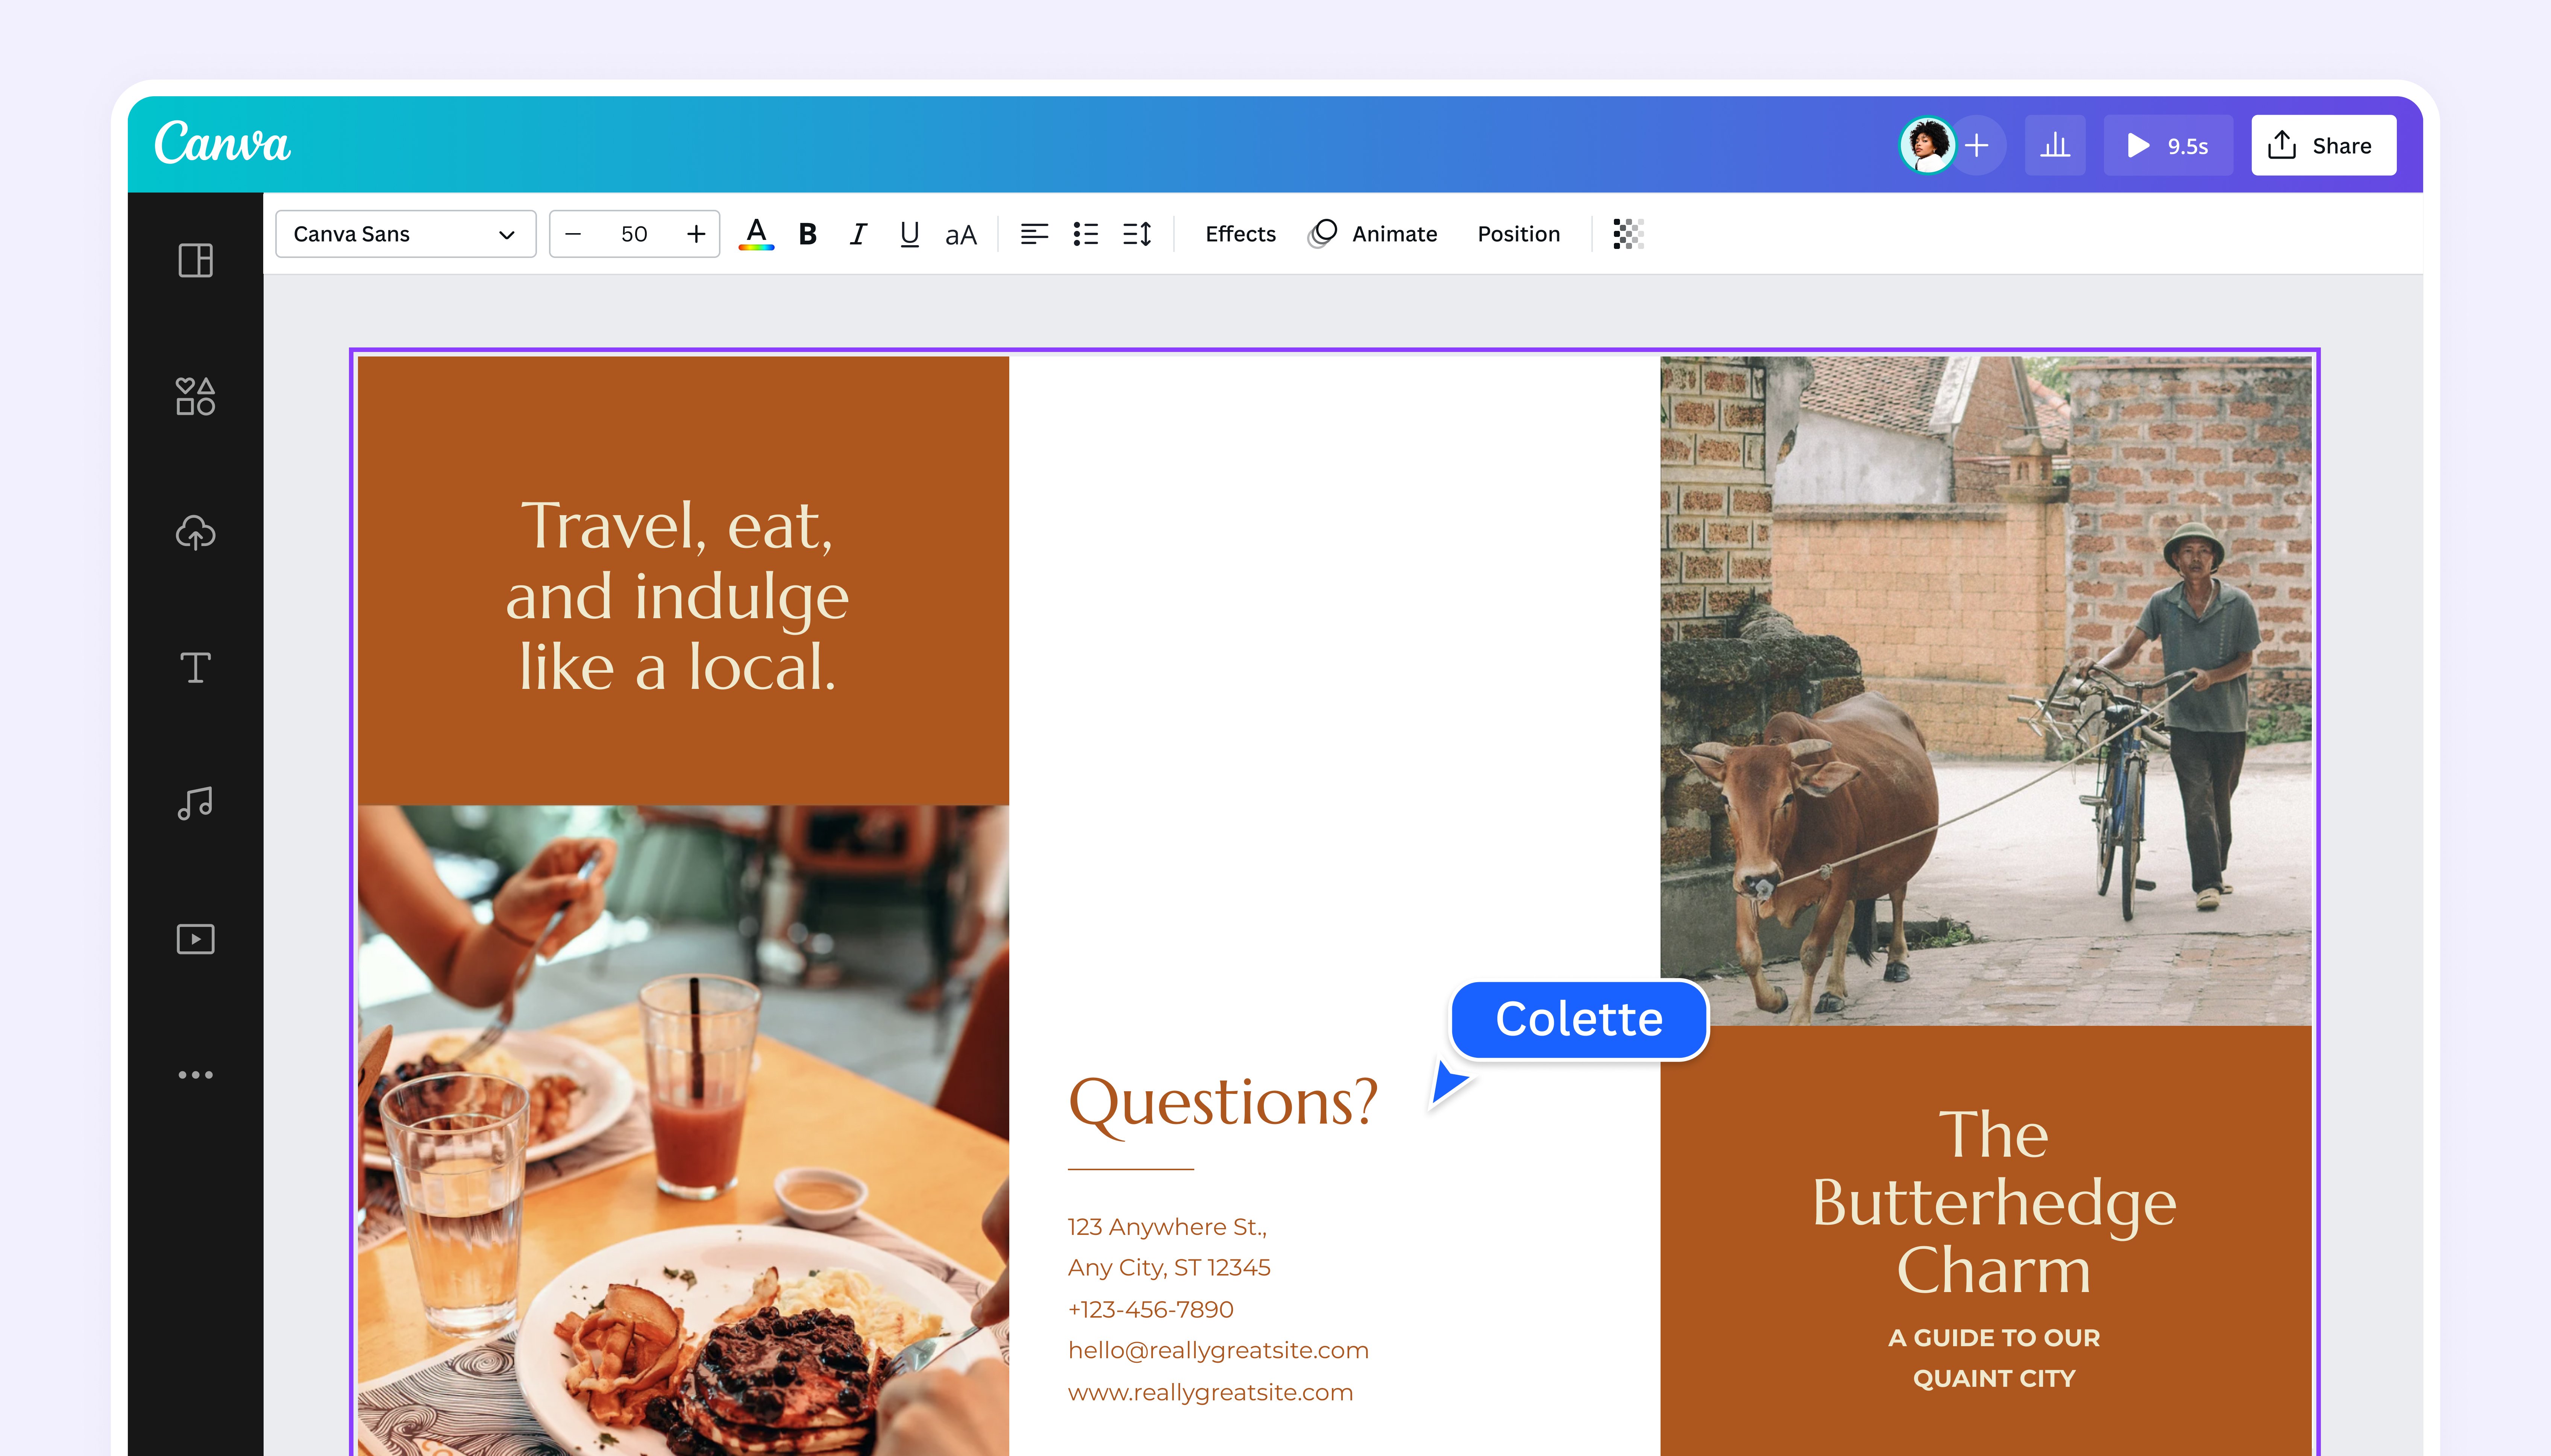Open the Position menu

pos(1518,234)
